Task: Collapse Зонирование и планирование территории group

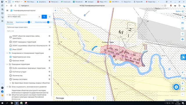Action: click(x=7, y=53)
